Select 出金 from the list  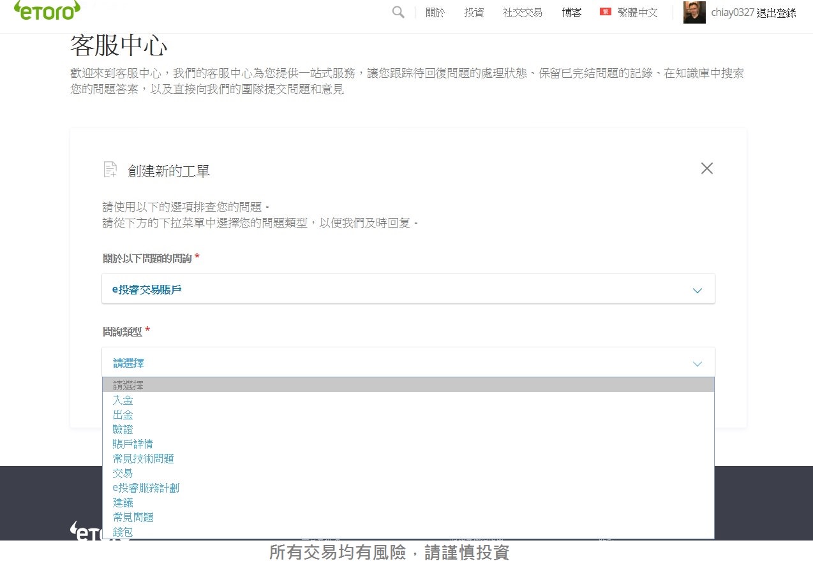(408, 415)
